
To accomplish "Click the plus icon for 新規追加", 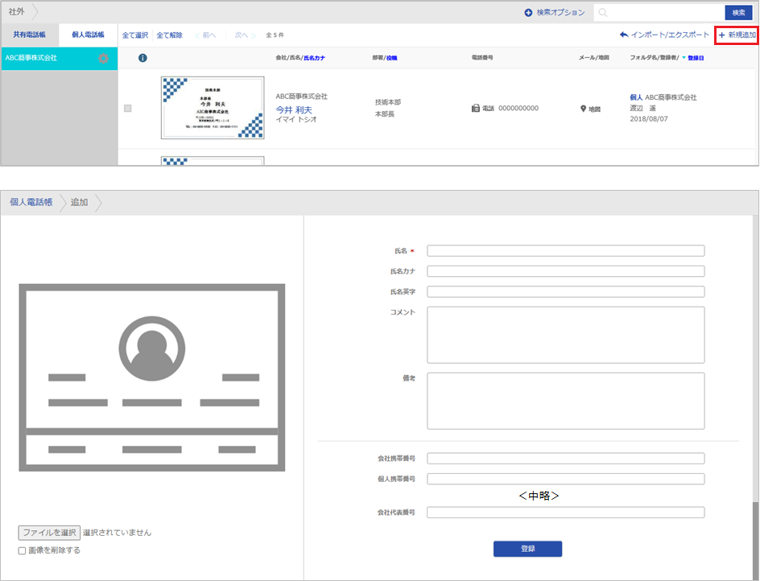I will pyautogui.click(x=721, y=35).
